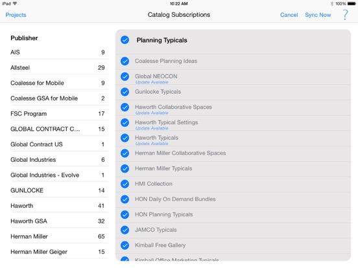Tap Update Available under Haworth Typicals
The image size is (358, 268).
click(x=152, y=144)
